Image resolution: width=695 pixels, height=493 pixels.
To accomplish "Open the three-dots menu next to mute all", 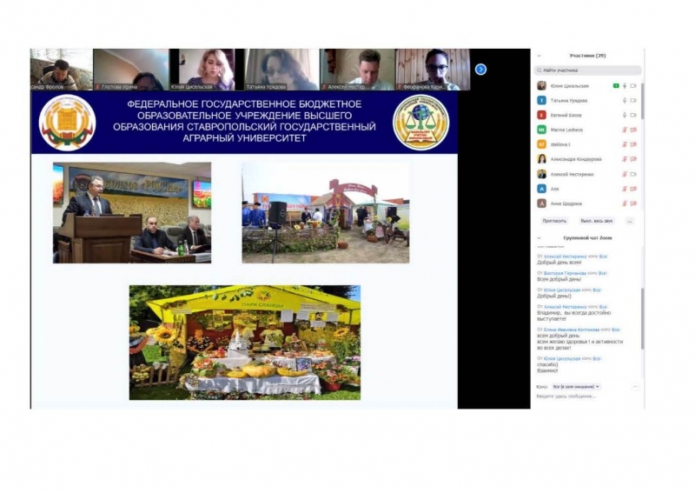I will point(629,221).
